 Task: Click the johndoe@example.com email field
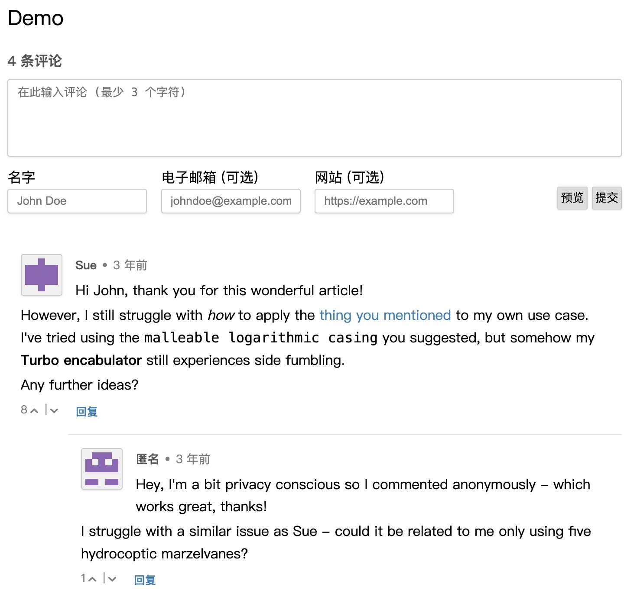click(231, 201)
